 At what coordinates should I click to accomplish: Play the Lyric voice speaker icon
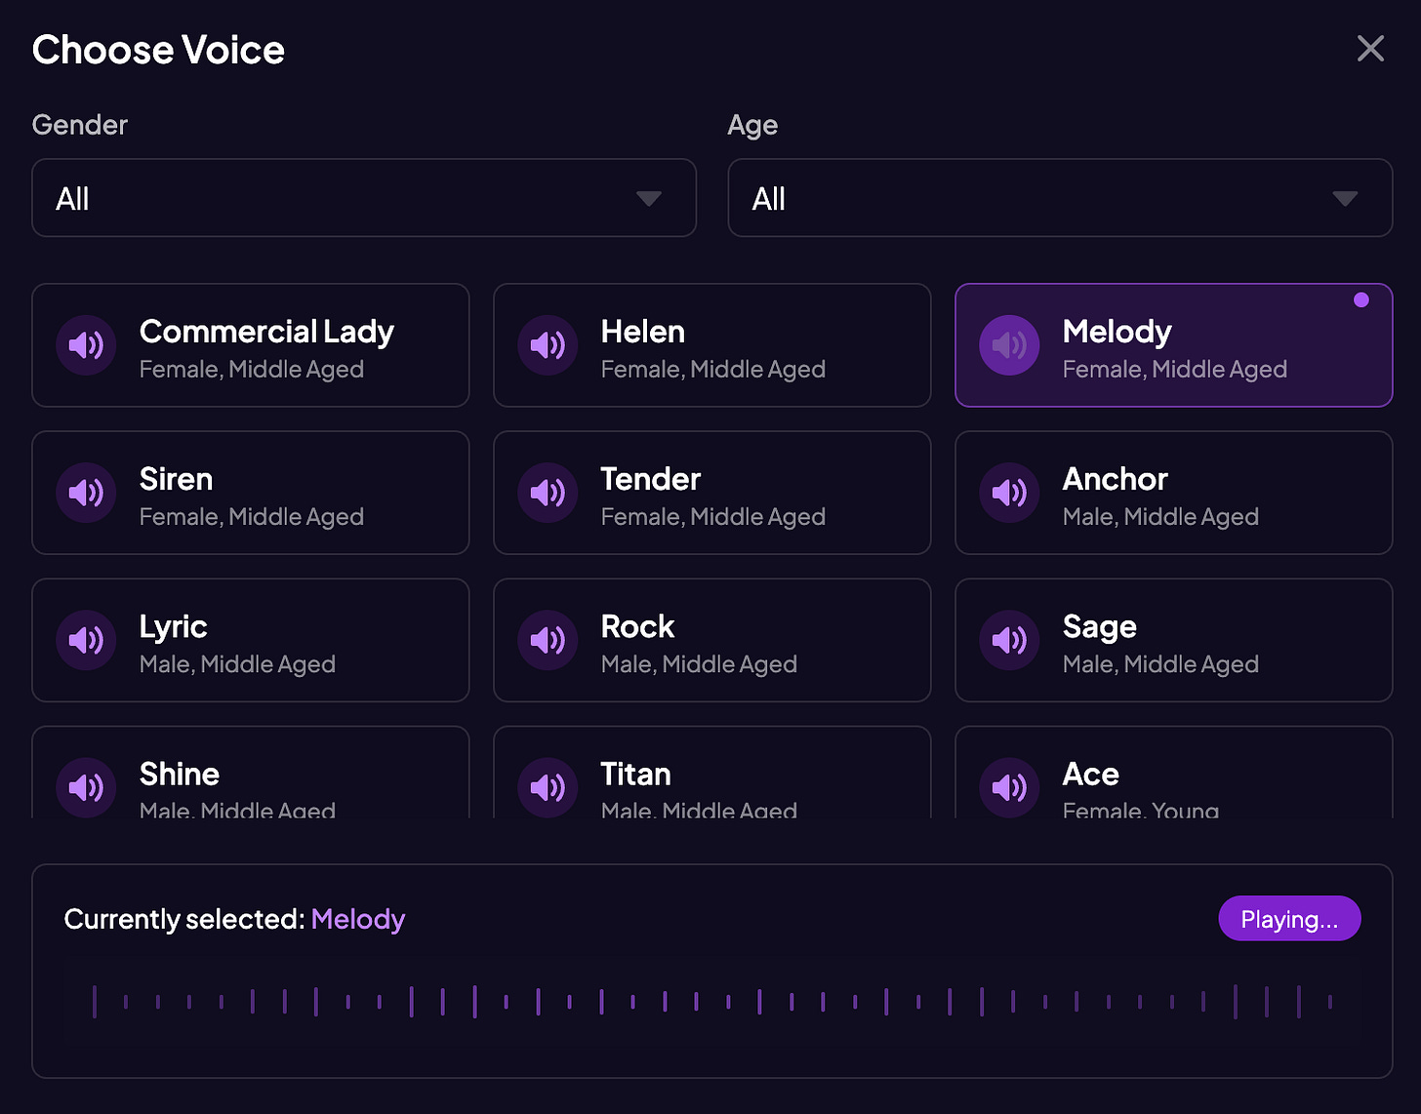click(86, 640)
